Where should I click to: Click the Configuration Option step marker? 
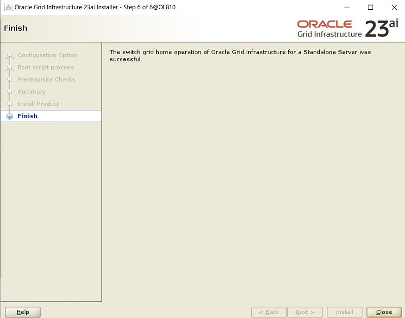click(x=10, y=55)
